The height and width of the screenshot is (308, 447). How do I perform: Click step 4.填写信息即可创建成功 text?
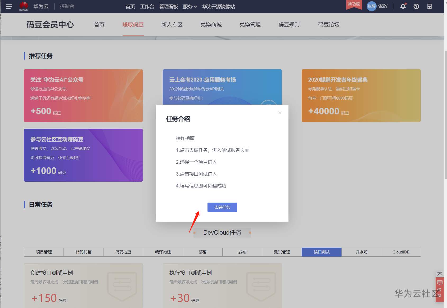coord(201,186)
